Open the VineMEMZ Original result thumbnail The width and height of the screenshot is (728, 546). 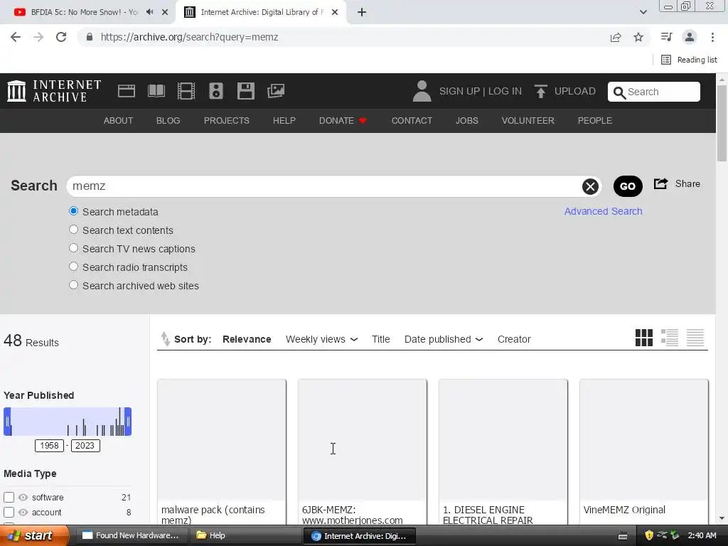pos(644,440)
